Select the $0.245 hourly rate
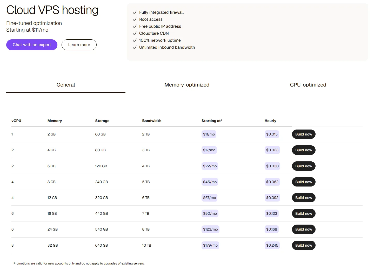This screenshot has height=272, width=374. (x=272, y=245)
